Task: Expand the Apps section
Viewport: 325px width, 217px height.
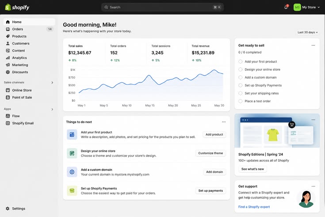Action: tap(52, 109)
